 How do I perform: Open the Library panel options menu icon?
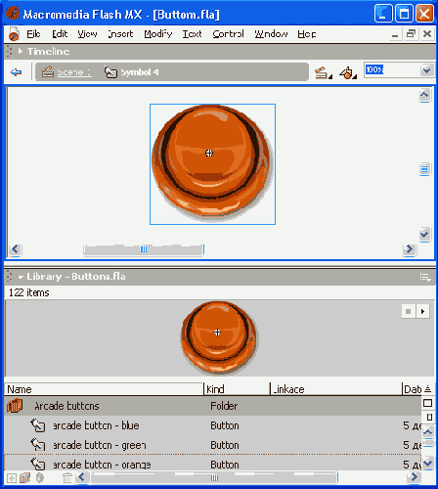click(x=425, y=278)
